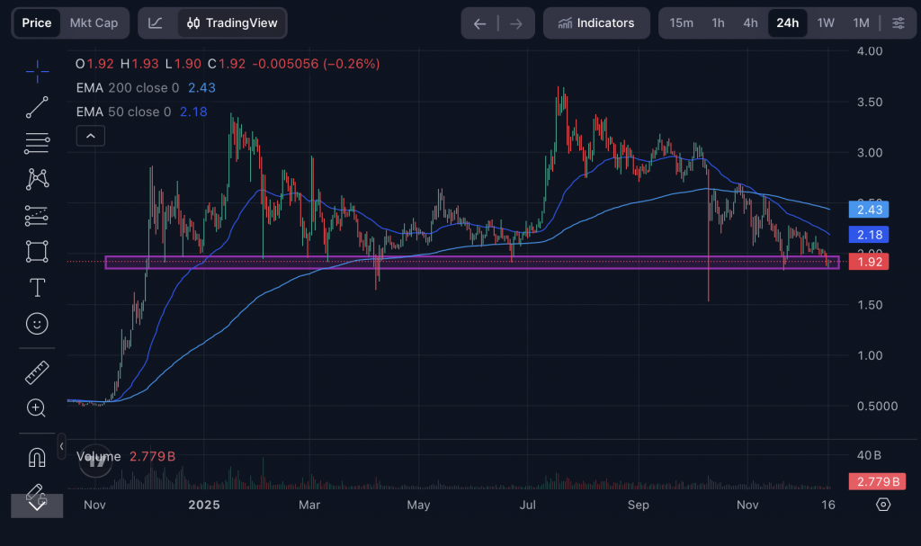
Task: Click the zoom in magnifier tool
Action: pos(37,407)
